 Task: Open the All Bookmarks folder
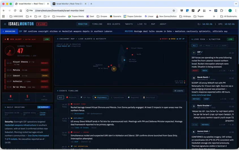tap(229, 16)
